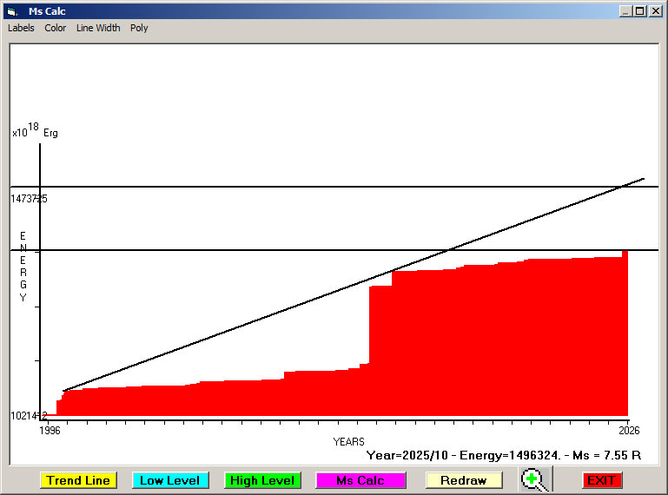Maximize the Ms Calc window
The width and height of the screenshot is (668, 495).
640,11
